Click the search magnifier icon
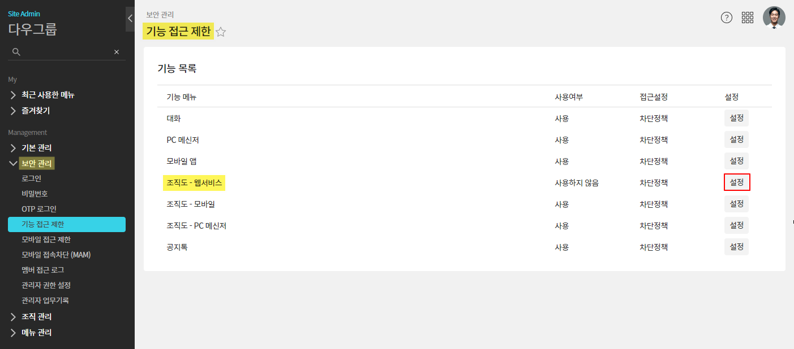The image size is (794, 349). [16, 52]
